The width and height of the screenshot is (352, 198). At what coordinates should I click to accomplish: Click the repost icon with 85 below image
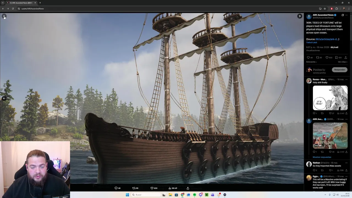coord(134,188)
